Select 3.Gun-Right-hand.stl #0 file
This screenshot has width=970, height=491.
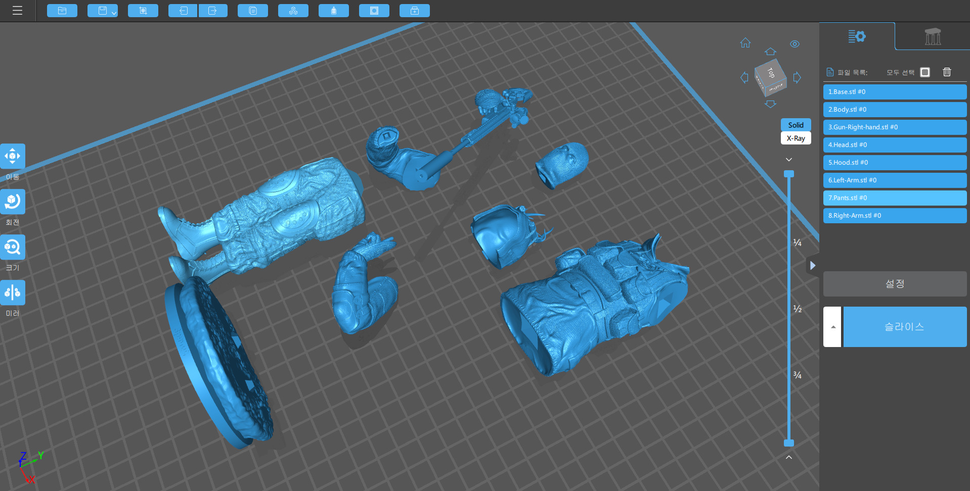[x=895, y=127]
